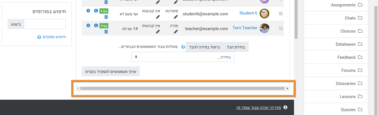Click the right arrow of the horizontal scrollbar

288,89
